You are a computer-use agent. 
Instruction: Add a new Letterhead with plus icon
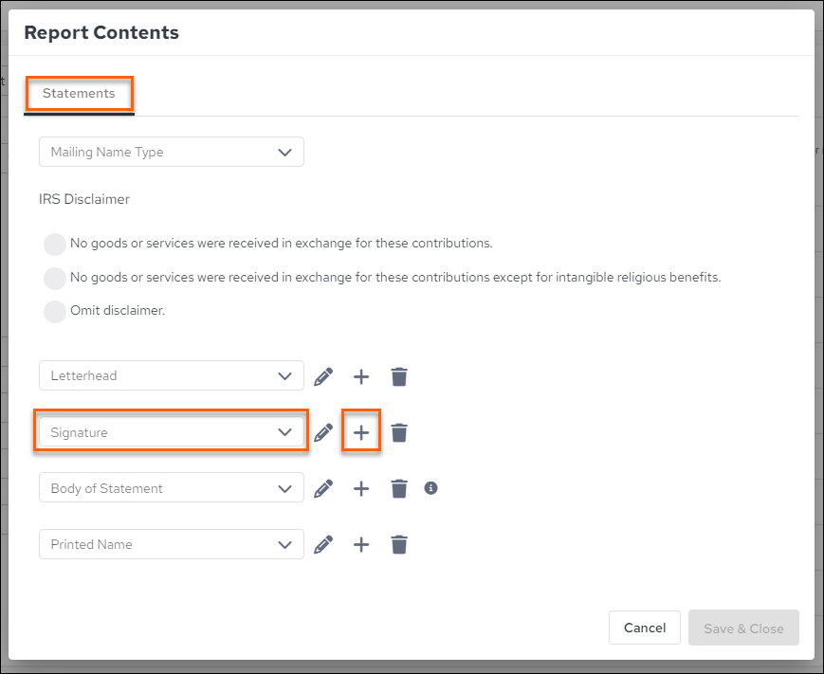coord(361,376)
